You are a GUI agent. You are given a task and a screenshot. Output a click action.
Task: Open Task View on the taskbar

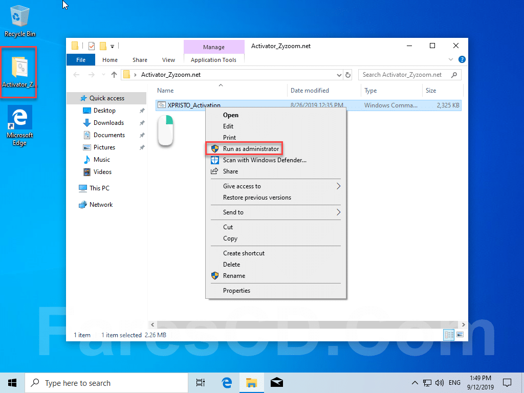point(201,383)
